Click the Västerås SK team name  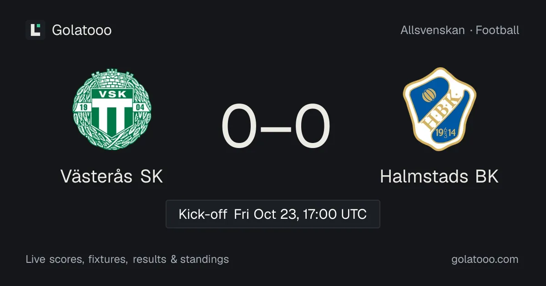pyautogui.click(x=112, y=176)
